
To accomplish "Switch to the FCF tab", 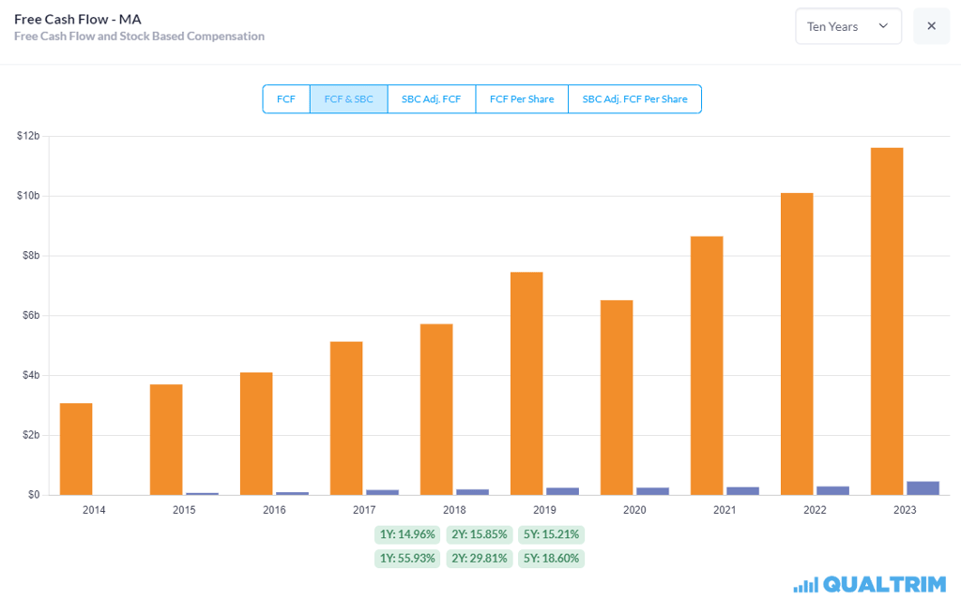I will click(x=286, y=98).
